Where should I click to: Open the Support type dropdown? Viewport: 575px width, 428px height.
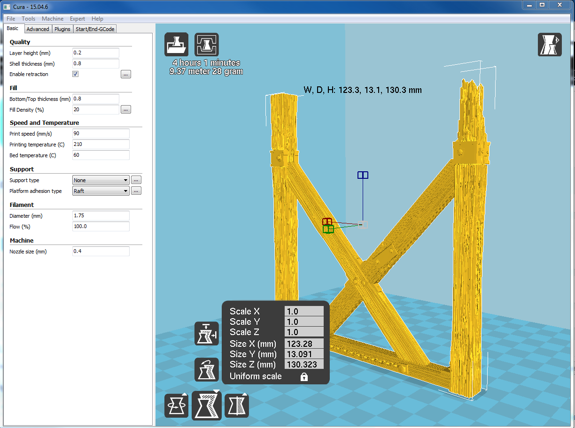(x=101, y=180)
